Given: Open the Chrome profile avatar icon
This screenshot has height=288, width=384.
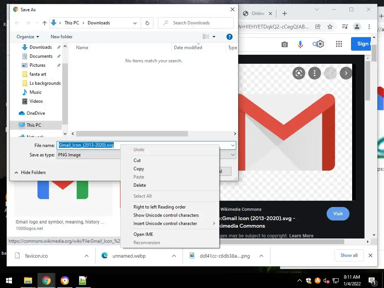Looking at the screenshot, I should (357, 27).
